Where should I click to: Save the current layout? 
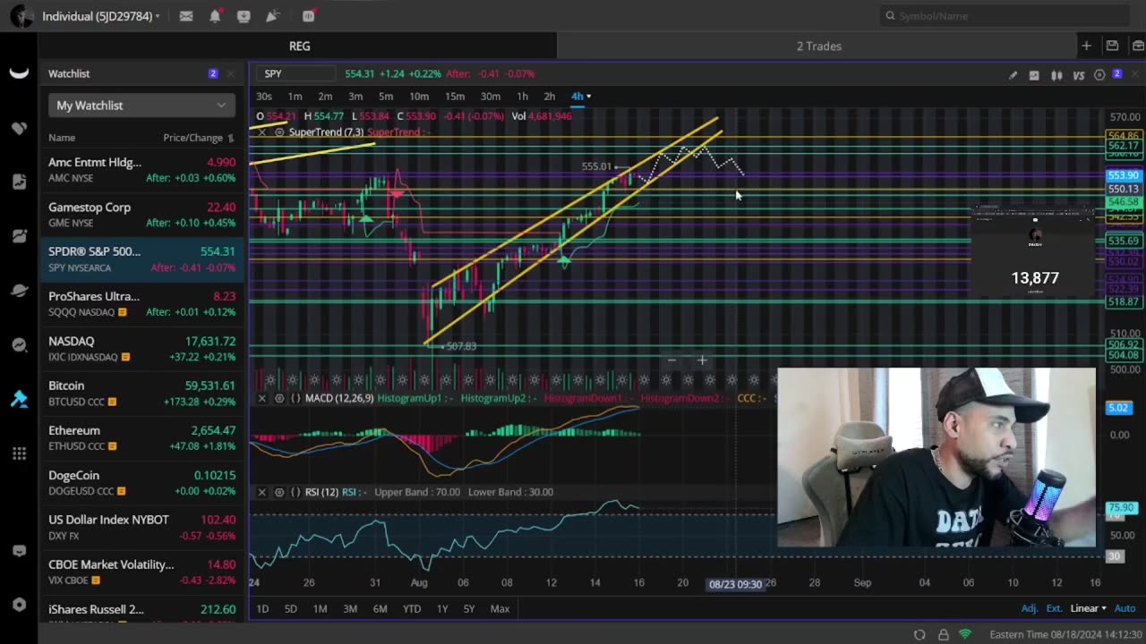coord(1112,46)
